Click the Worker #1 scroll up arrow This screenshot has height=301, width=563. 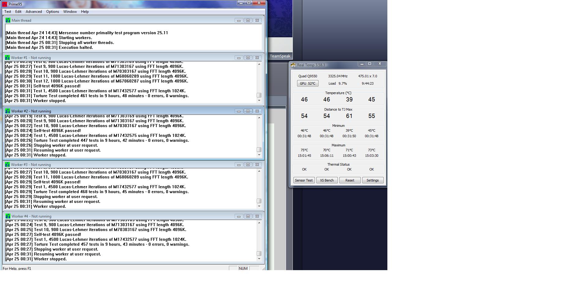click(259, 64)
